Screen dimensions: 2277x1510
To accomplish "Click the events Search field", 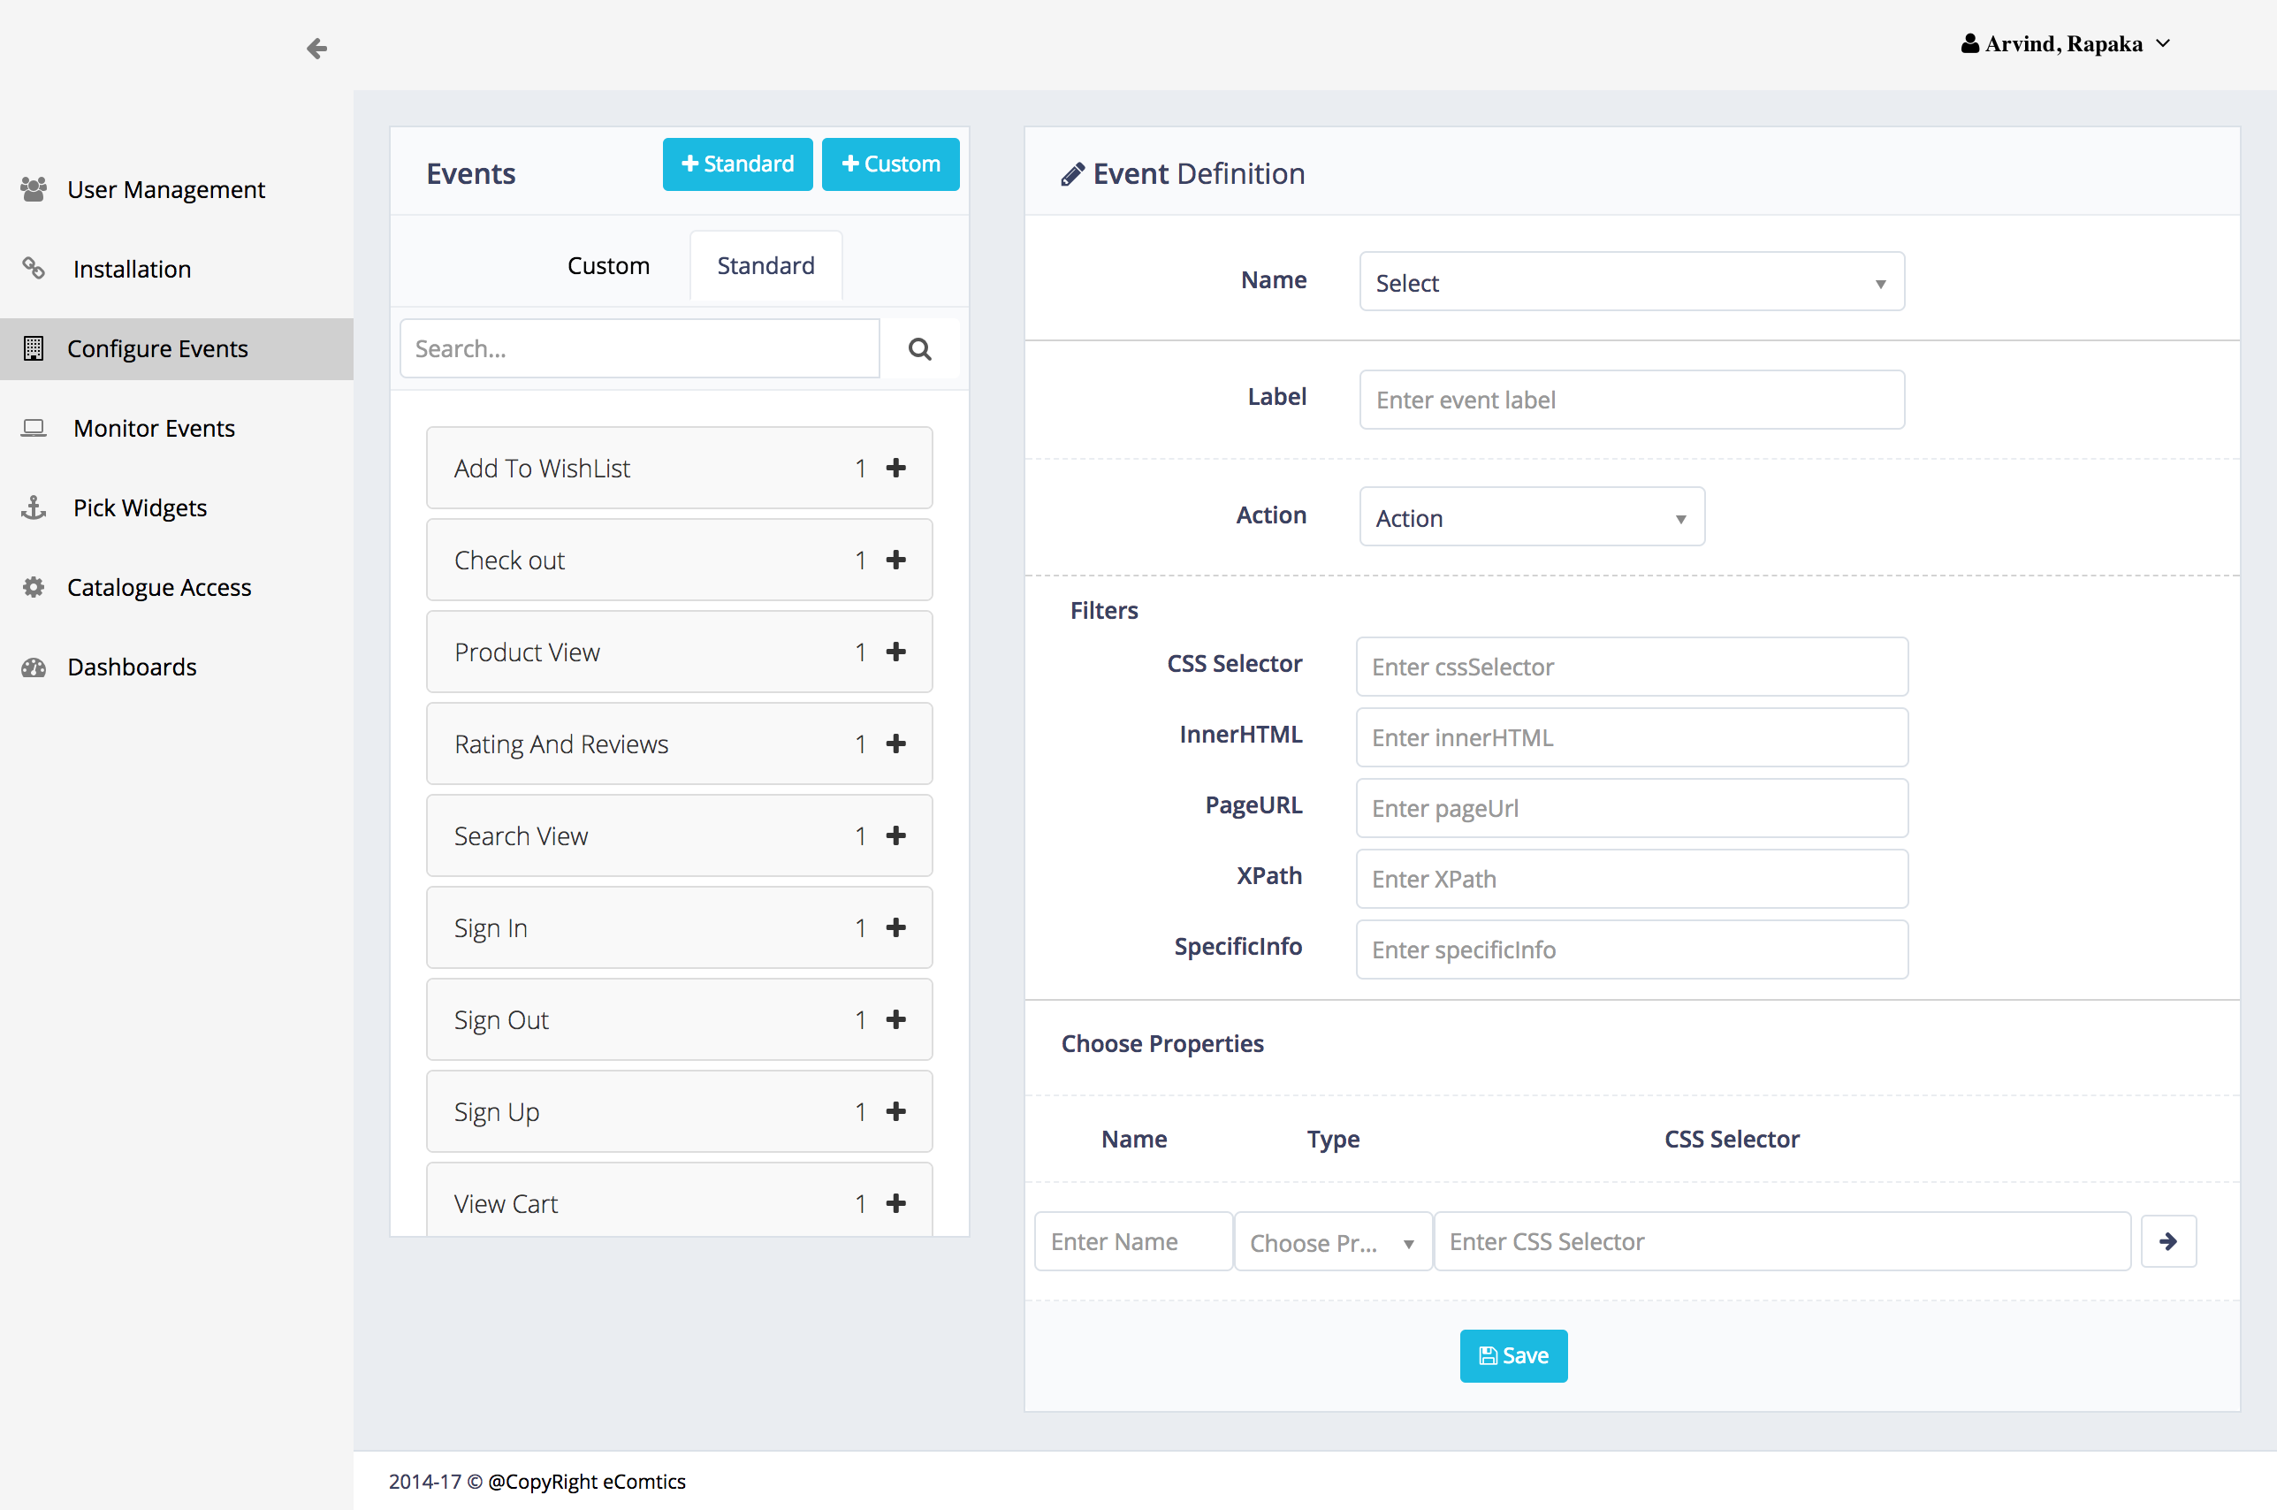I will pyautogui.click(x=639, y=348).
